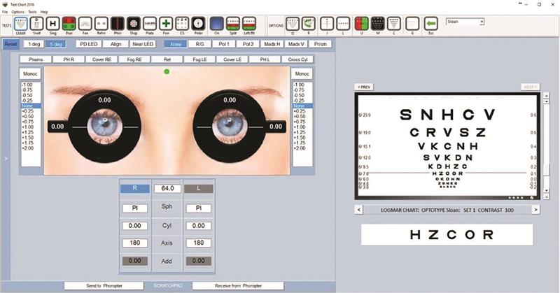Screen dimensions: 560x293
Task: Click Receive from Phoropter button
Action: pyautogui.click(x=238, y=286)
